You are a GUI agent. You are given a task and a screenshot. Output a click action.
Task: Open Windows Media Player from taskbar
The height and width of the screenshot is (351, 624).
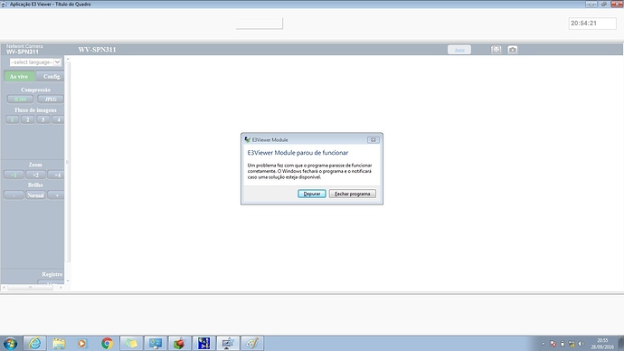coord(82,343)
